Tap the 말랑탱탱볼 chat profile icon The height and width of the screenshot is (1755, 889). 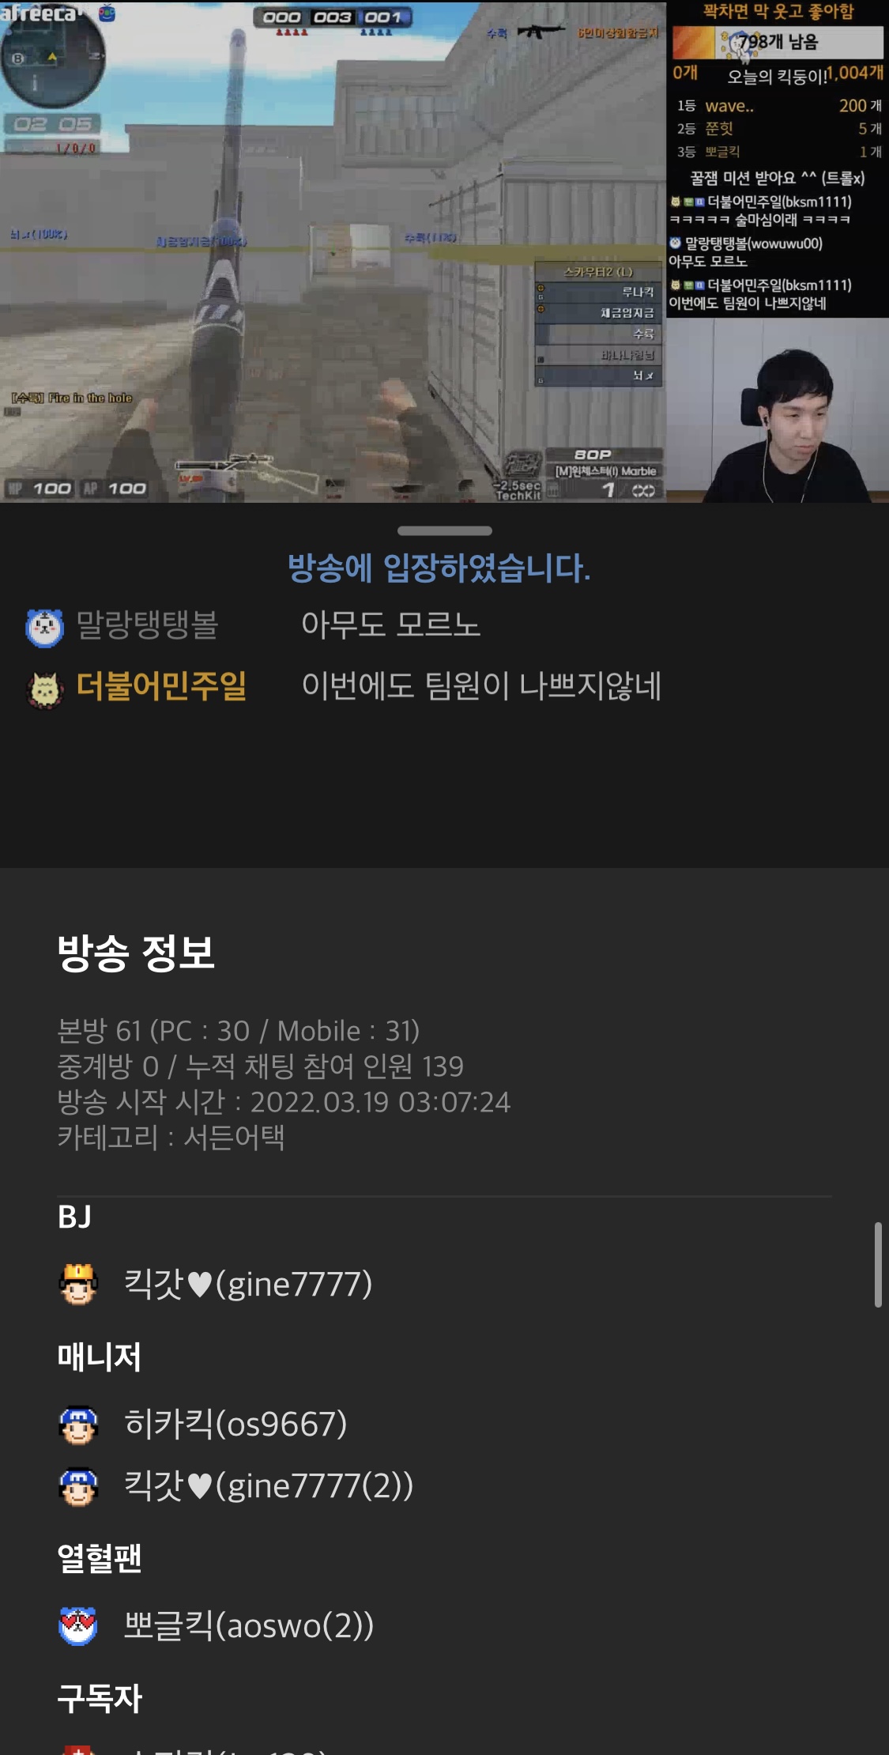44,628
